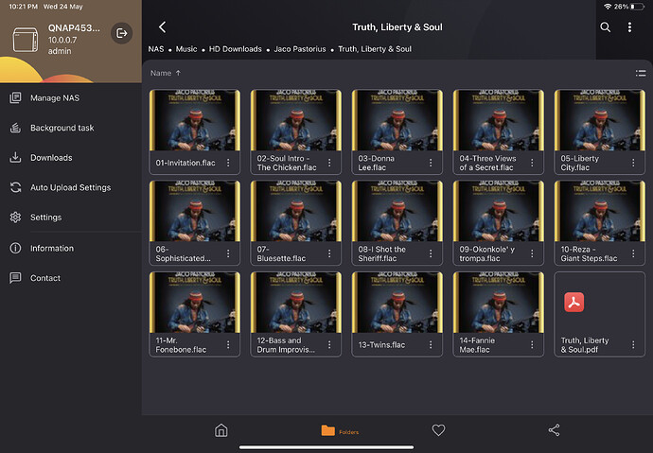The width and height of the screenshot is (653, 453).
Task: Open the Share icon in bottom bar
Action: pyautogui.click(x=554, y=430)
